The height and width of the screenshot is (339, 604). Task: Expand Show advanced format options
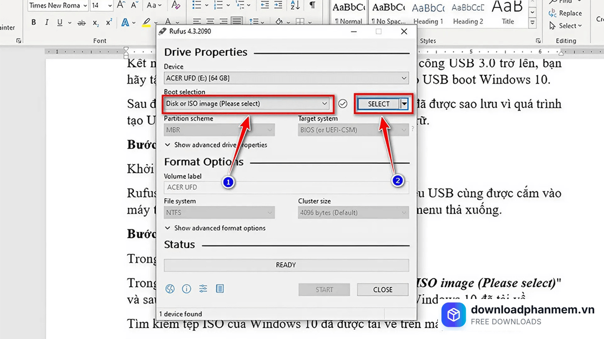215,228
